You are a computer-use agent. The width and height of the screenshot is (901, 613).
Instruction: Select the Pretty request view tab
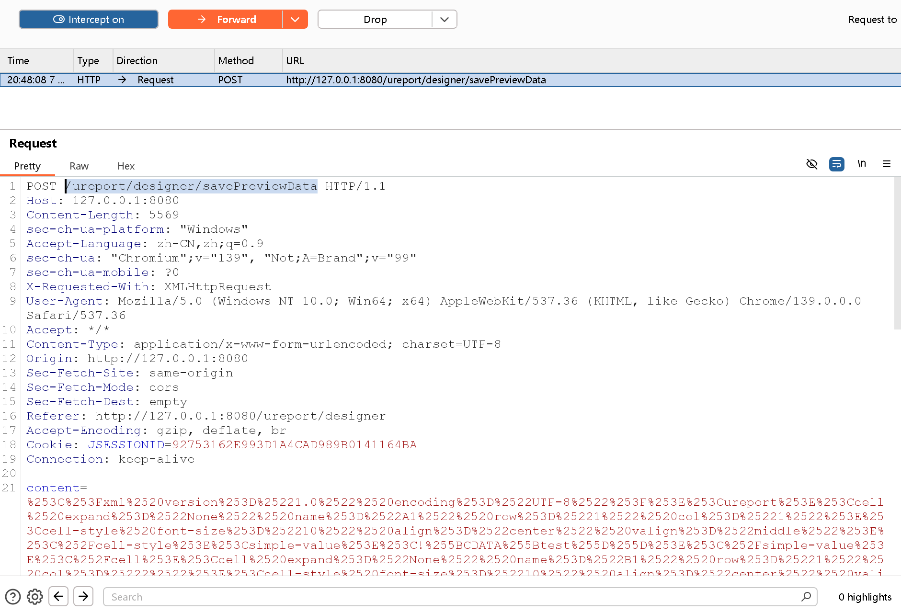(x=27, y=166)
